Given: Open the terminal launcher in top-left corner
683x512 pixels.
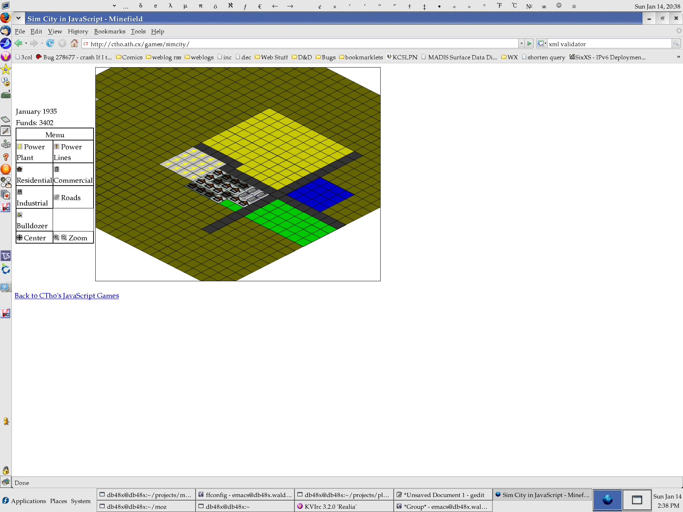Looking at the screenshot, I should [x=6, y=5].
